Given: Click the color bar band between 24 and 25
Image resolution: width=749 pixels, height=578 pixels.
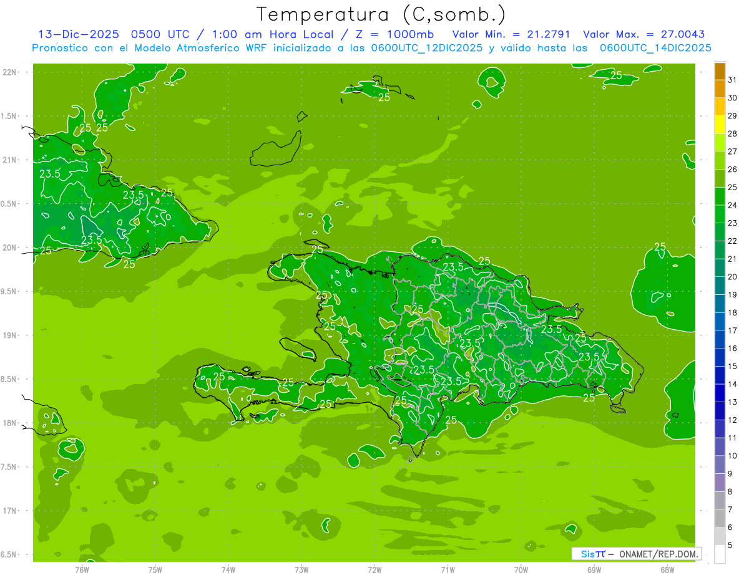Looking at the screenshot, I should coord(720,196).
